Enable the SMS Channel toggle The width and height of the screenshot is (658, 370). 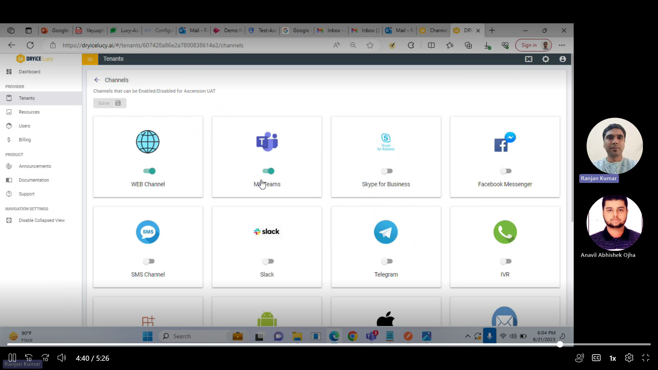pos(149,261)
